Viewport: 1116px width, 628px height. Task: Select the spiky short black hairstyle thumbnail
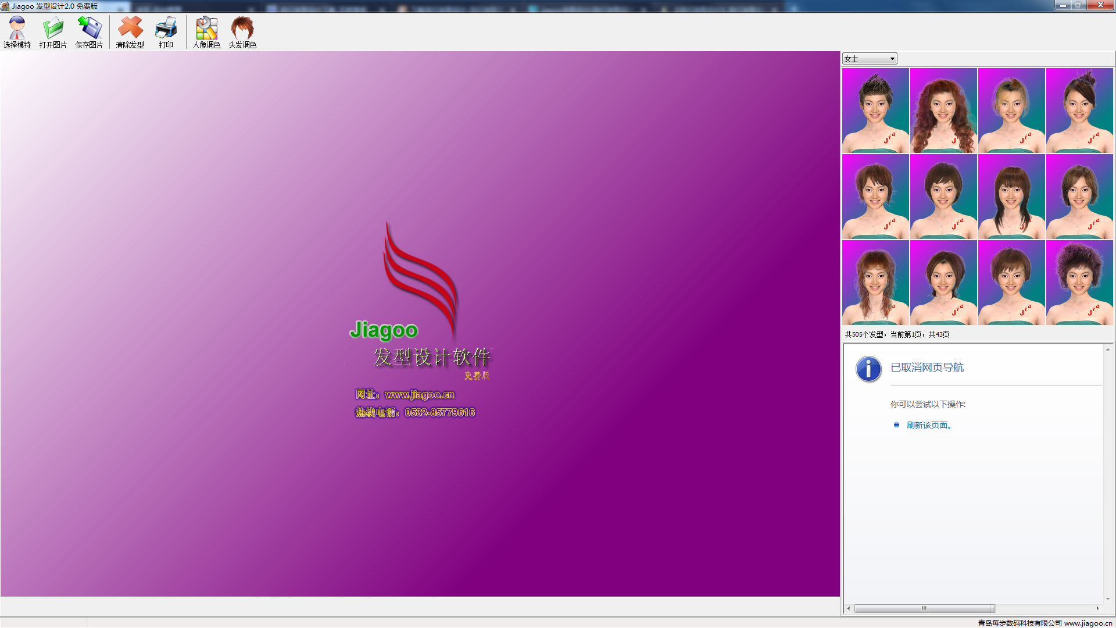tap(875, 110)
